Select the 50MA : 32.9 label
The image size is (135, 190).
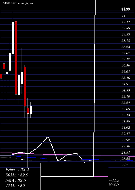(17, 175)
